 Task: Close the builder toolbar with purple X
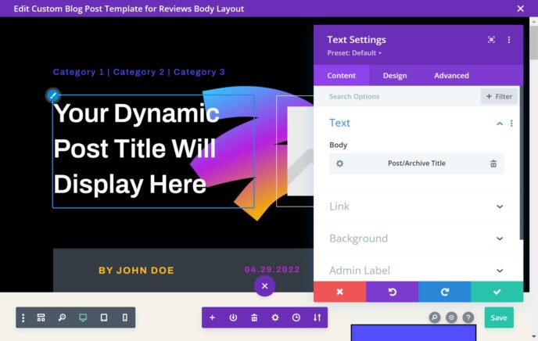(264, 285)
